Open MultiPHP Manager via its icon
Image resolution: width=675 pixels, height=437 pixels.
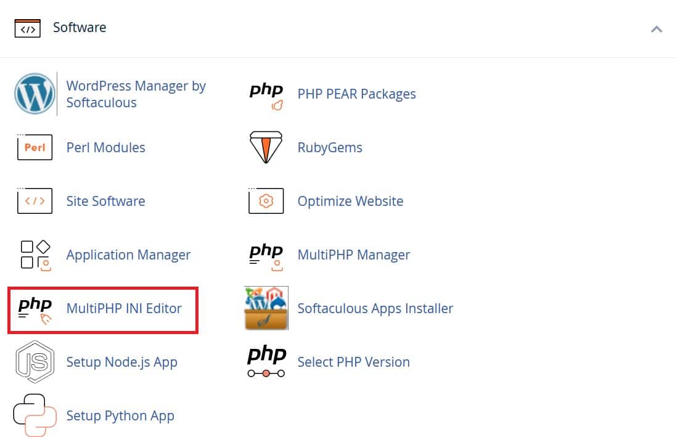(266, 255)
